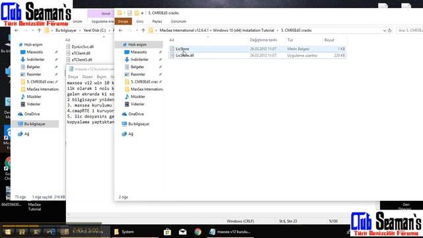Open Masaüstü in front window sidebar

pyautogui.click(x=139, y=52)
